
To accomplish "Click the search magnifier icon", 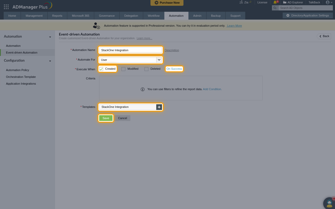I will point(275,8).
